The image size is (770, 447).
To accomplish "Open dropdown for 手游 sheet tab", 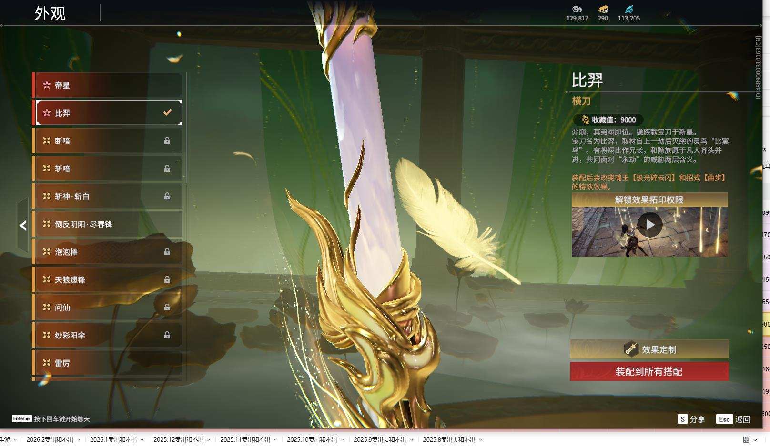I will (x=15, y=440).
